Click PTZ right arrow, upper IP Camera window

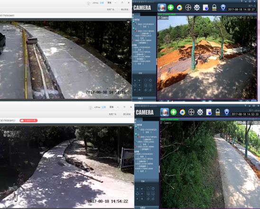[139, 85]
